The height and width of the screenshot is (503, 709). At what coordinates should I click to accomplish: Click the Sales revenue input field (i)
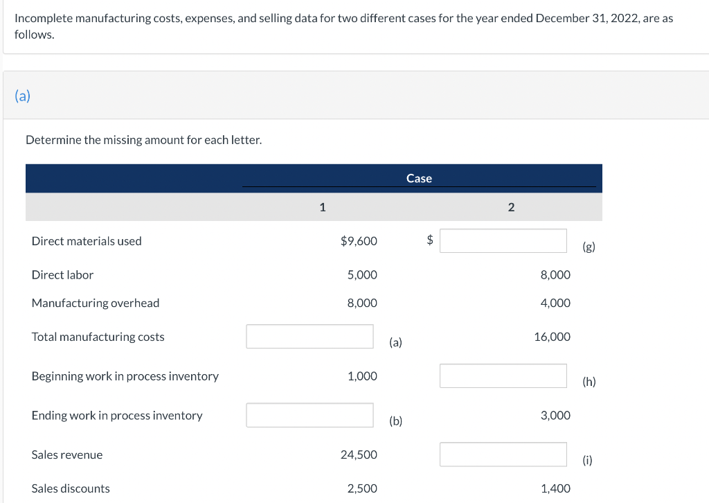(503, 455)
